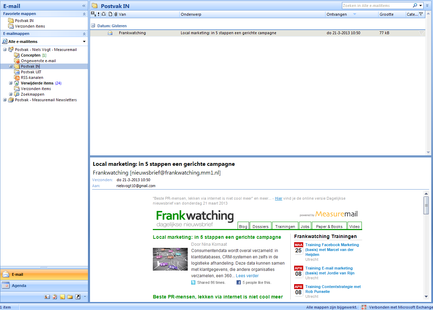The height and width of the screenshot is (310, 433).
Task: Click into the 'Zoeken in Alle e-mailitems' box
Action: tap(377, 6)
